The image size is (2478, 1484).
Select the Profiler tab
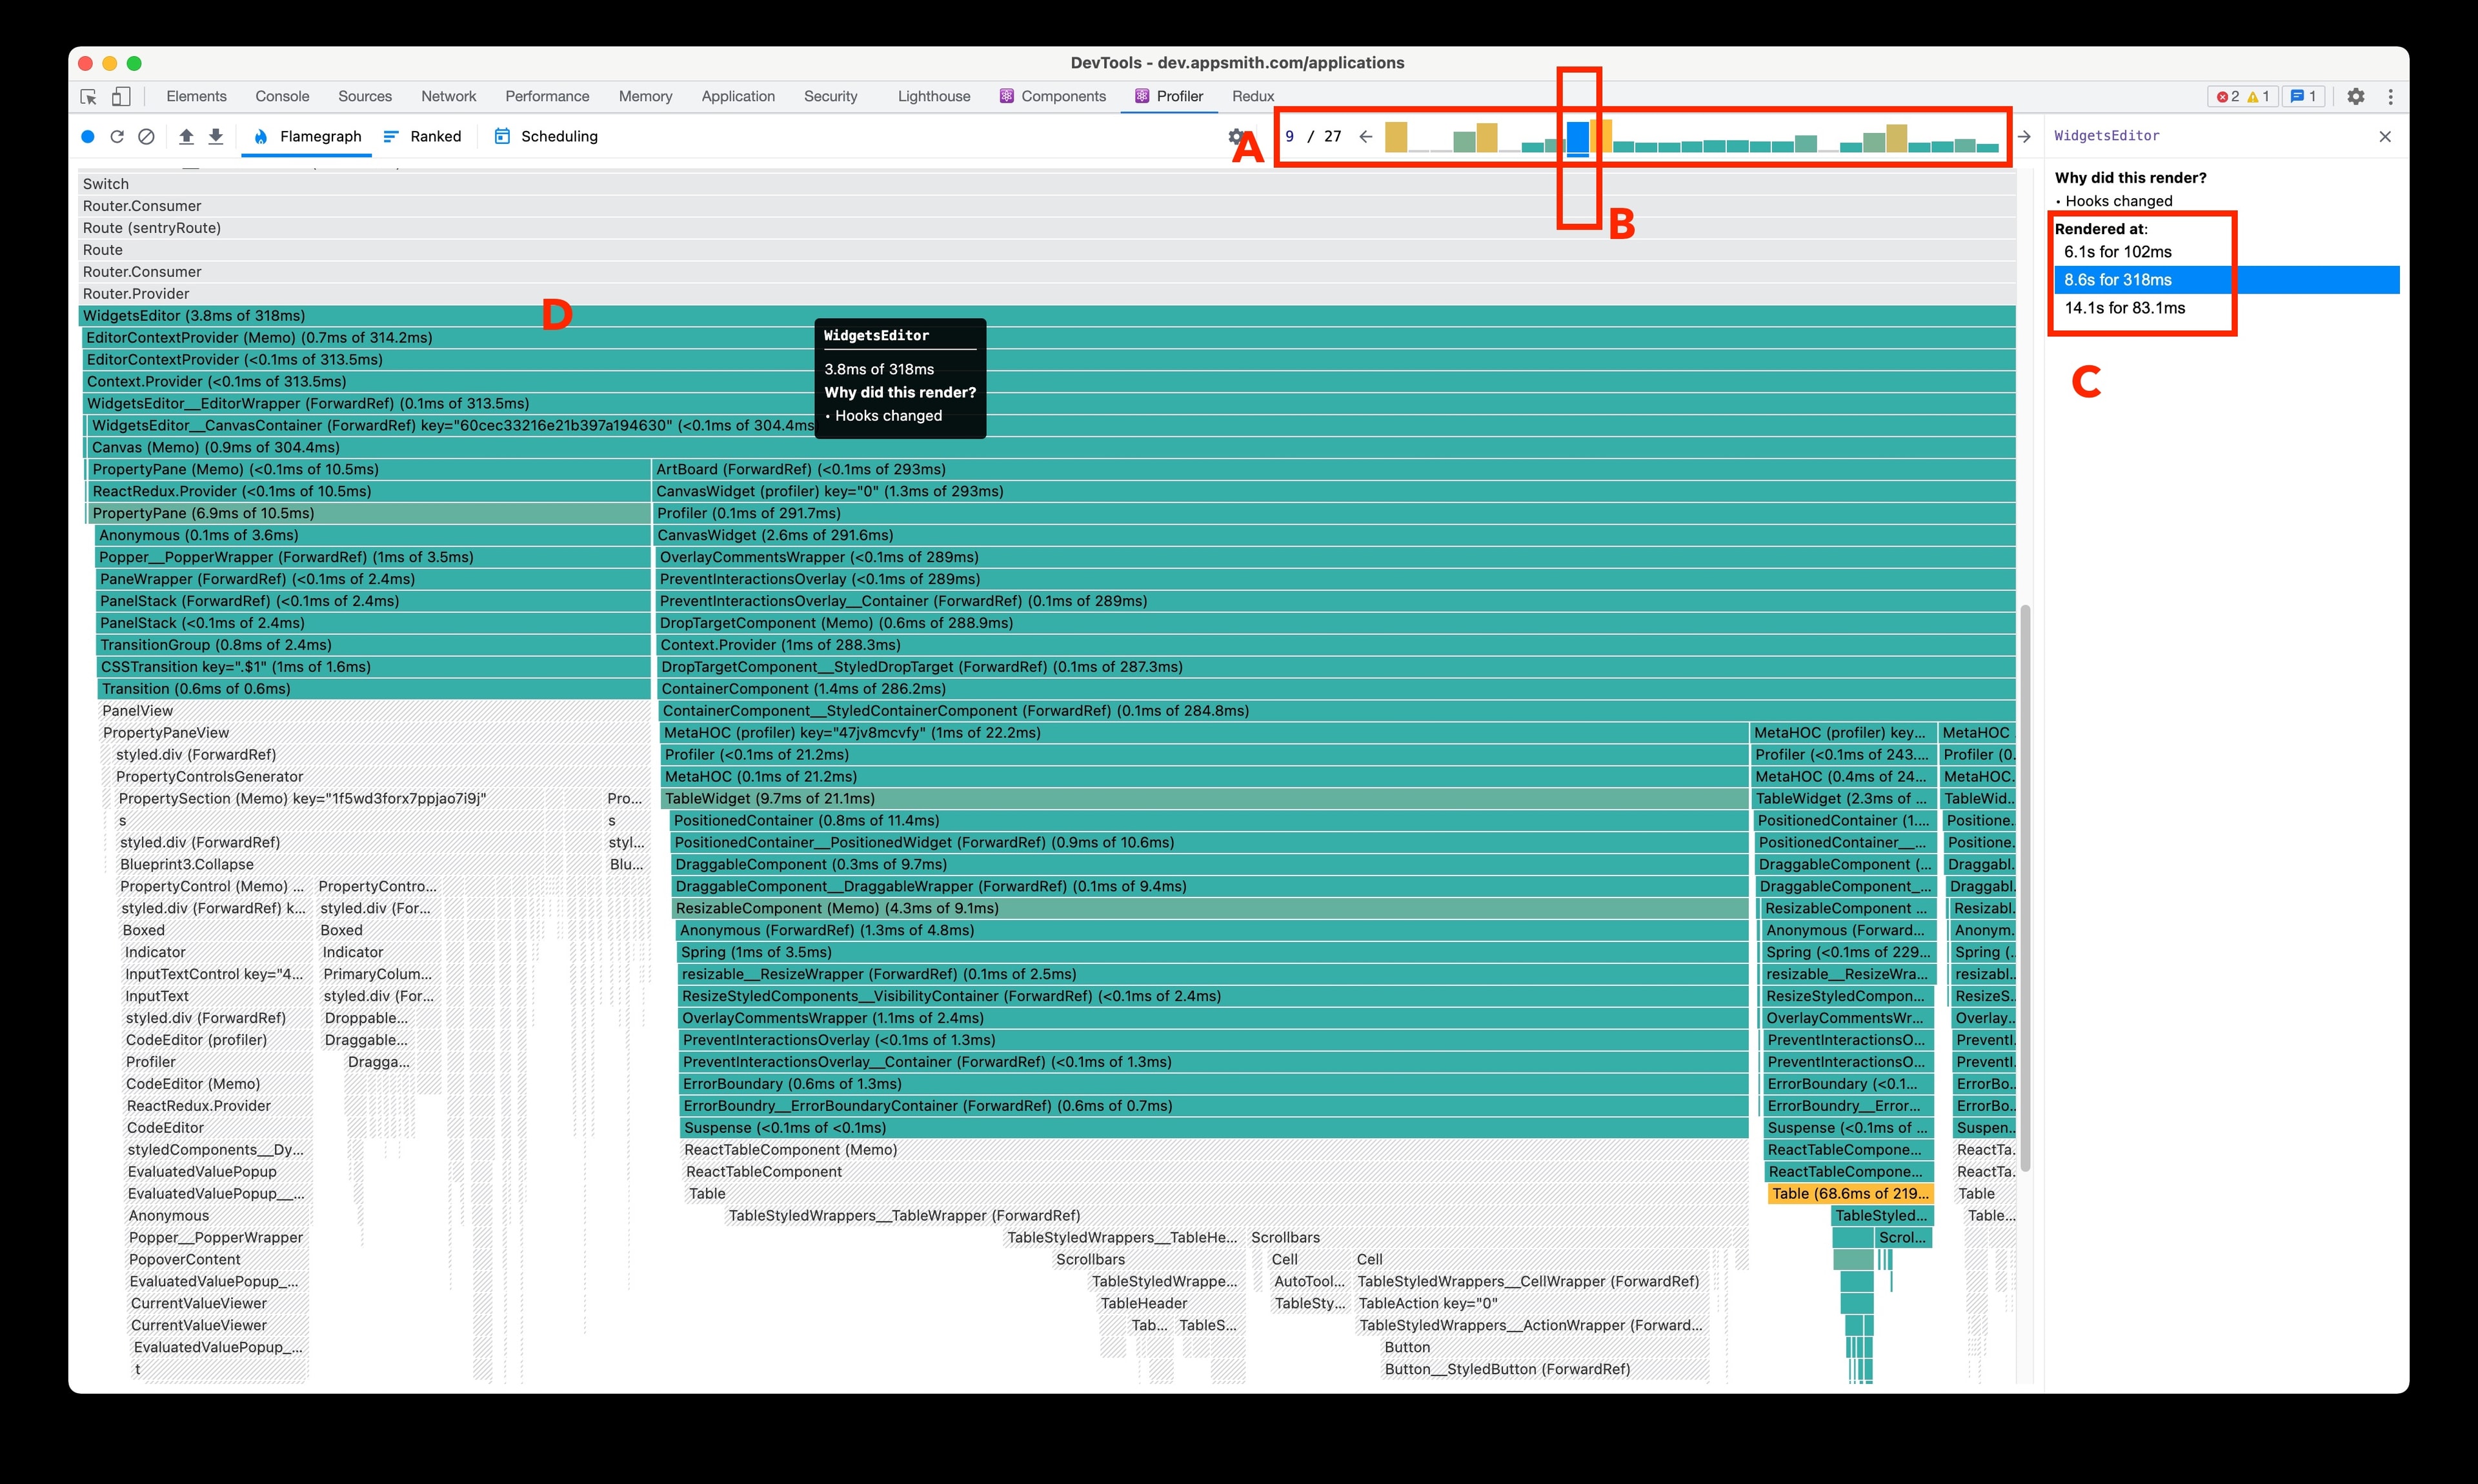tap(1169, 97)
